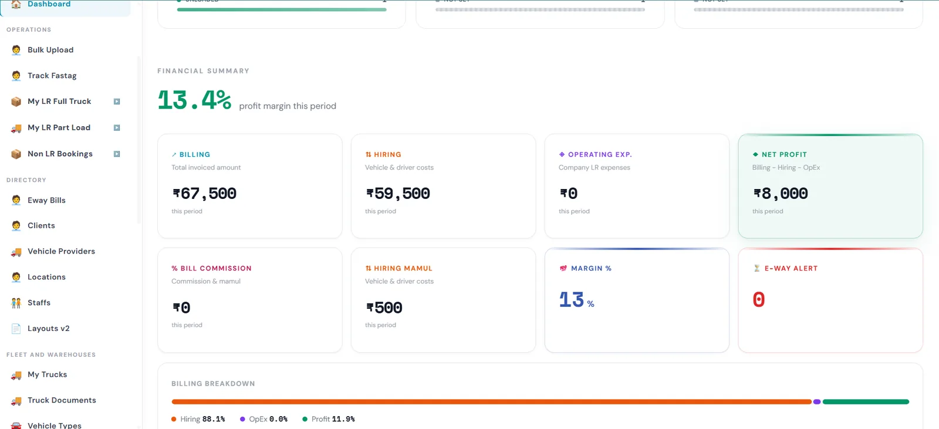Screen dimensions: 939x429
Task: Click the Profit 11.9% legend entry
Action: coord(328,419)
